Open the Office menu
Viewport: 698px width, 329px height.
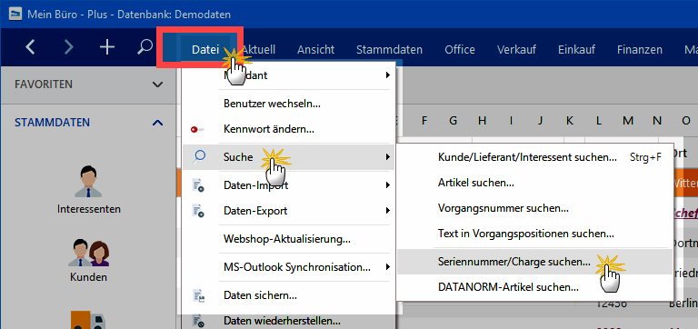click(x=460, y=49)
